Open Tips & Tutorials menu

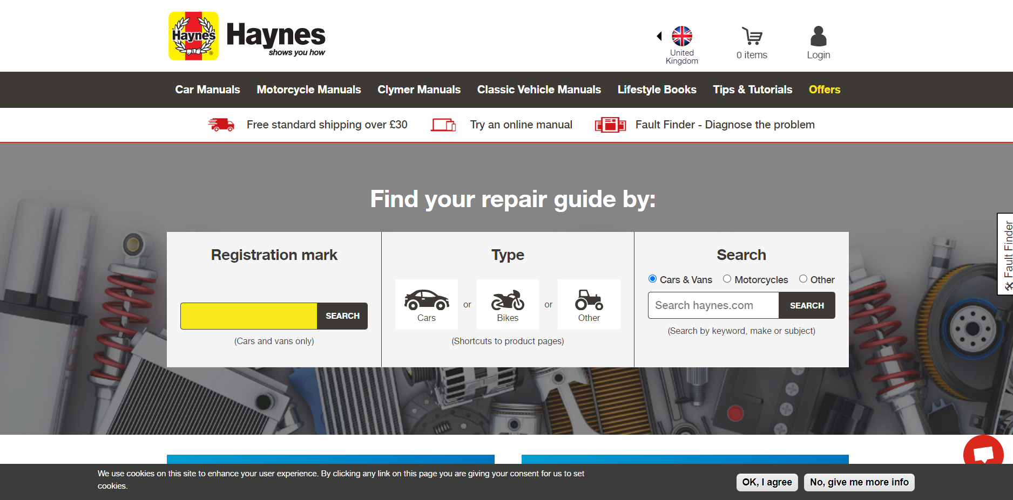click(753, 90)
